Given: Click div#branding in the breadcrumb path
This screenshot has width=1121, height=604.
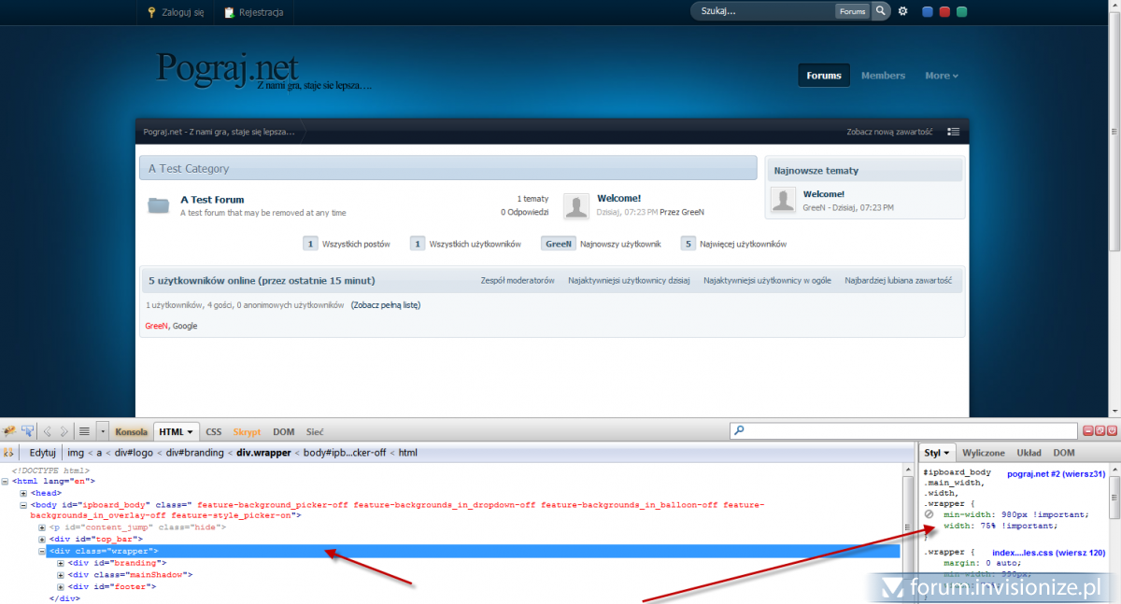Looking at the screenshot, I should coord(194,453).
